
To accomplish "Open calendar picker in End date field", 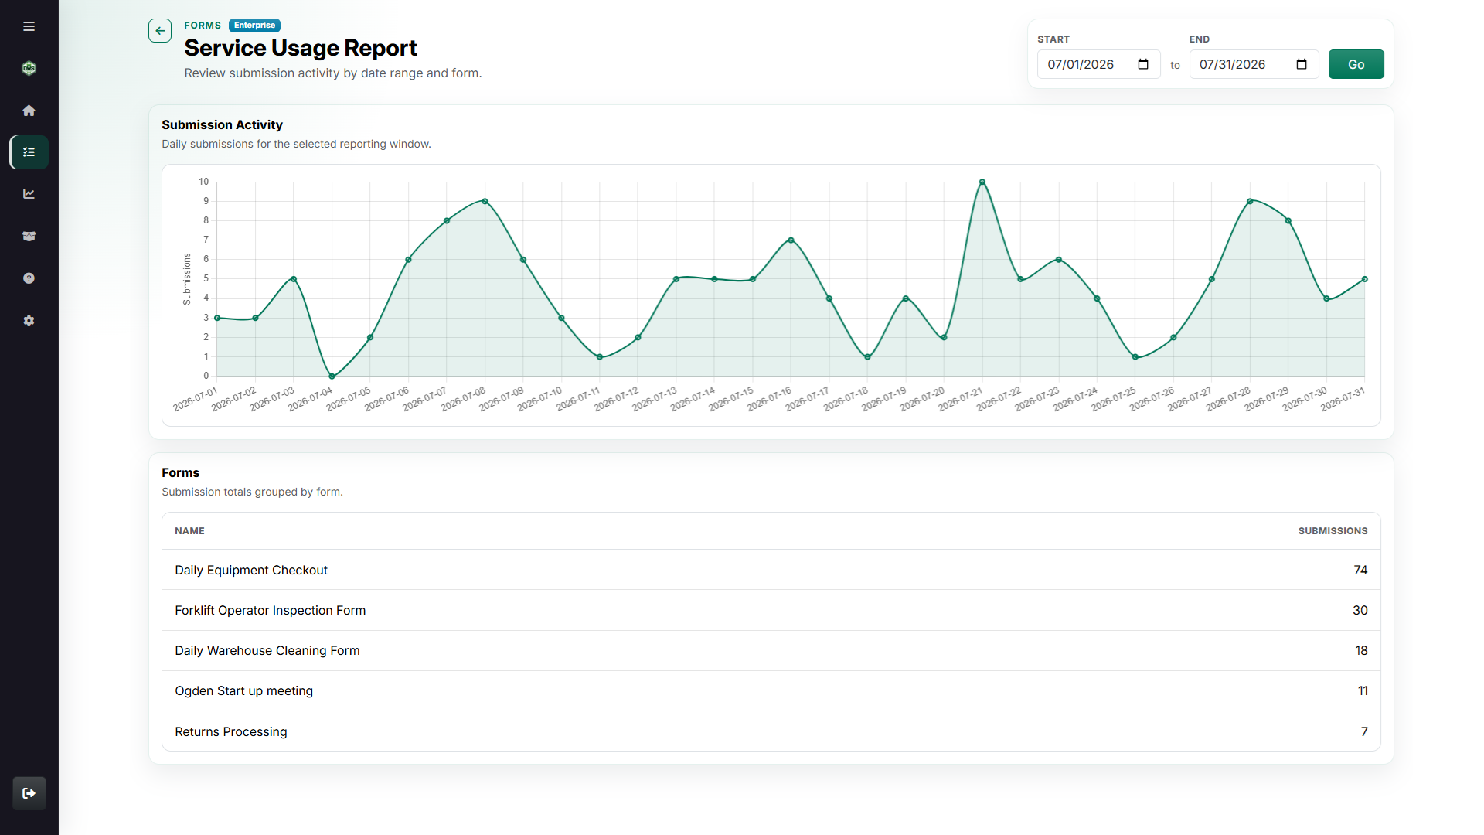I will coord(1302,64).
